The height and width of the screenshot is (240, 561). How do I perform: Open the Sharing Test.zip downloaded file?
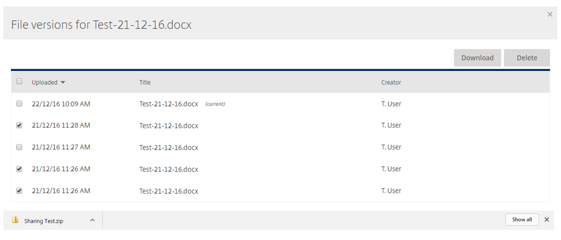point(44,221)
